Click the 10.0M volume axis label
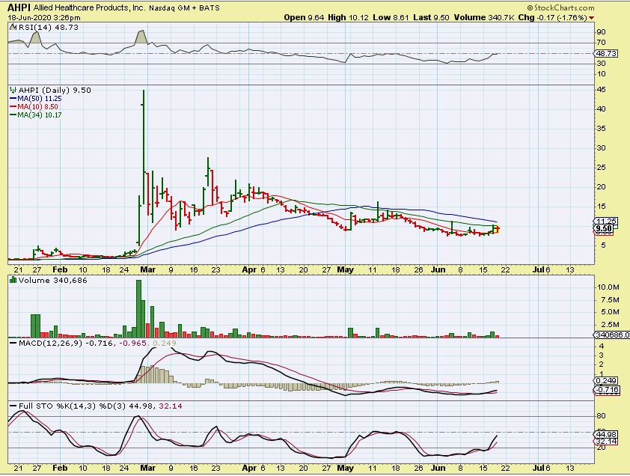 (x=608, y=287)
